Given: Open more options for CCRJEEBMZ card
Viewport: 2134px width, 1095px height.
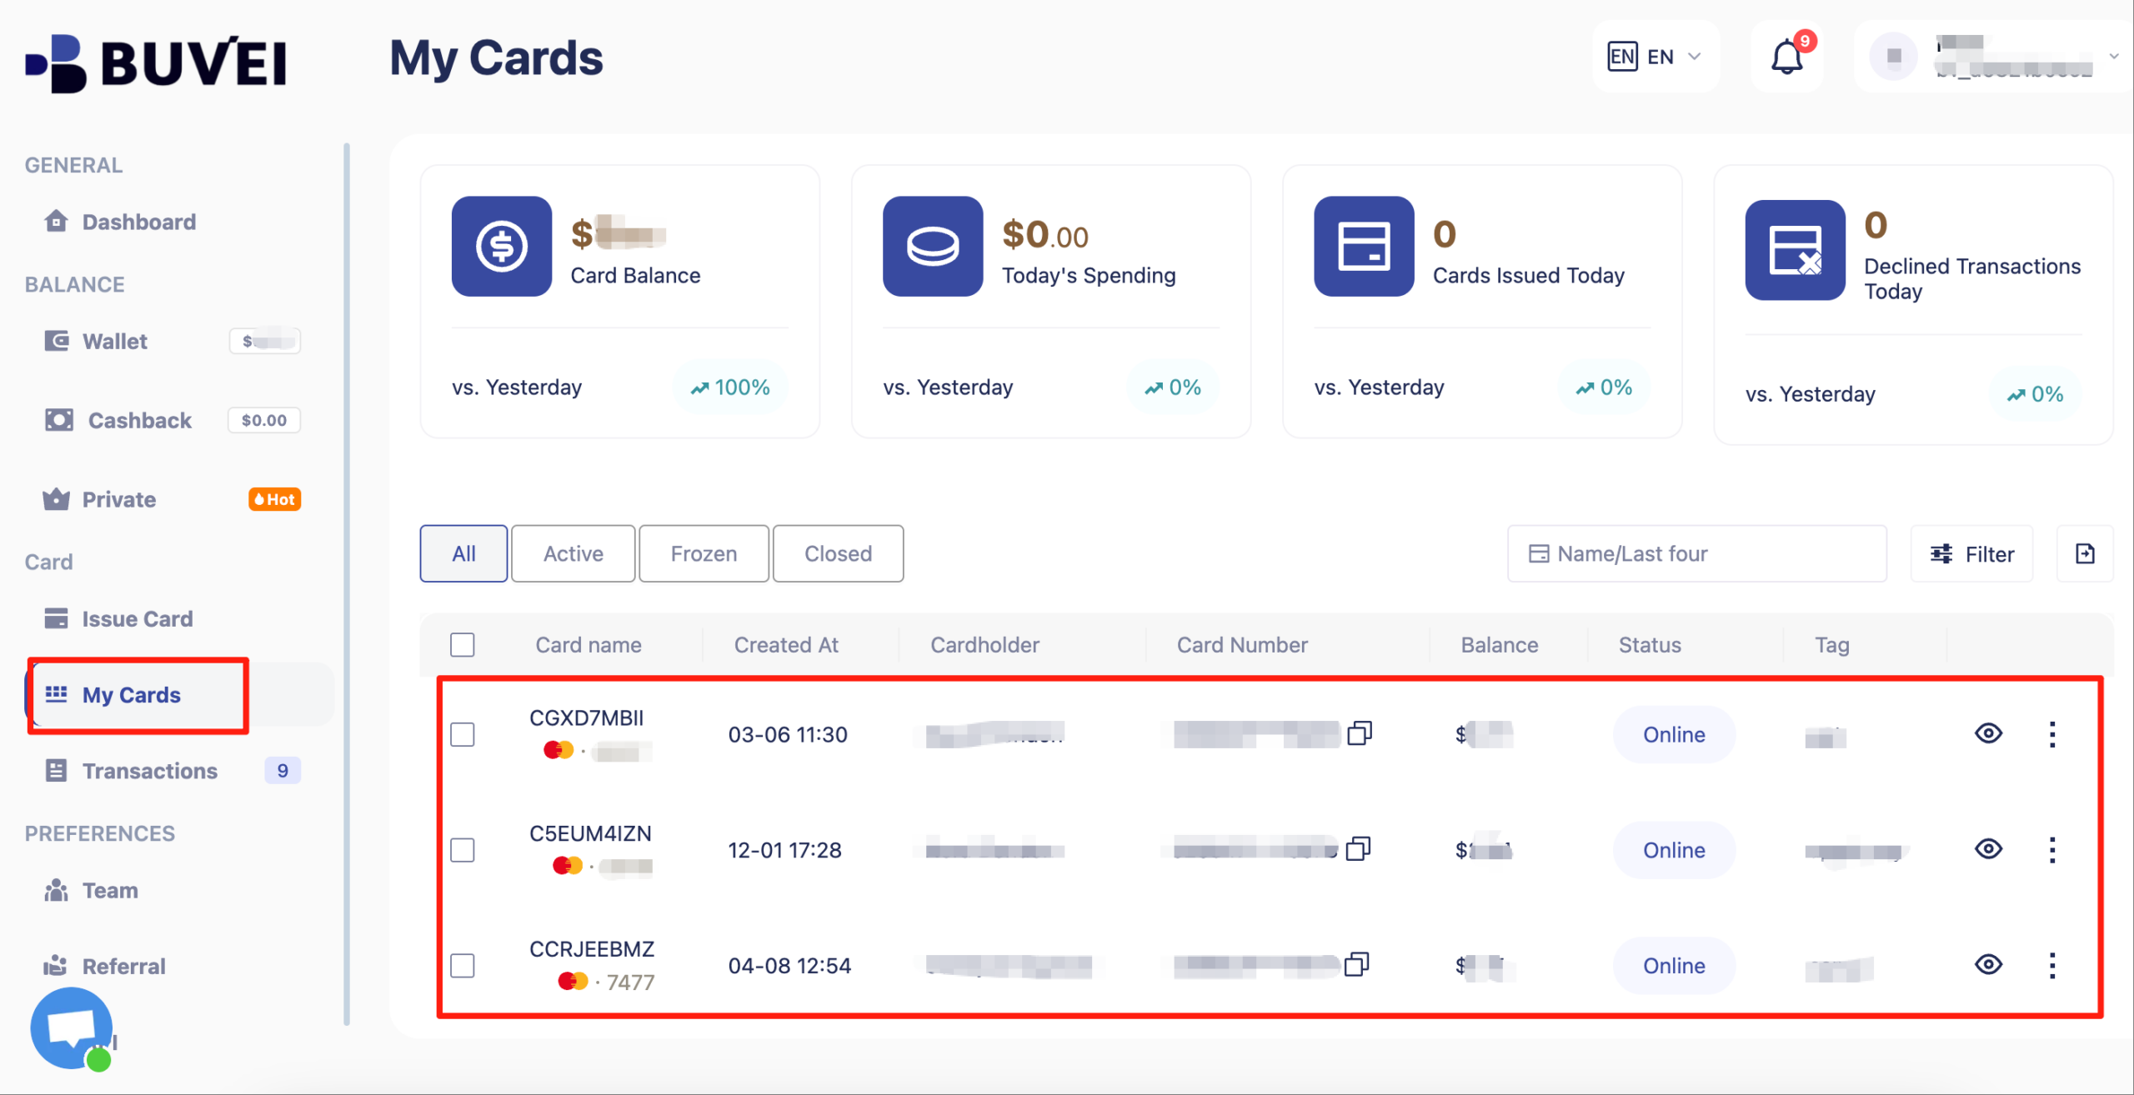Looking at the screenshot, I should click(2052, 965).
